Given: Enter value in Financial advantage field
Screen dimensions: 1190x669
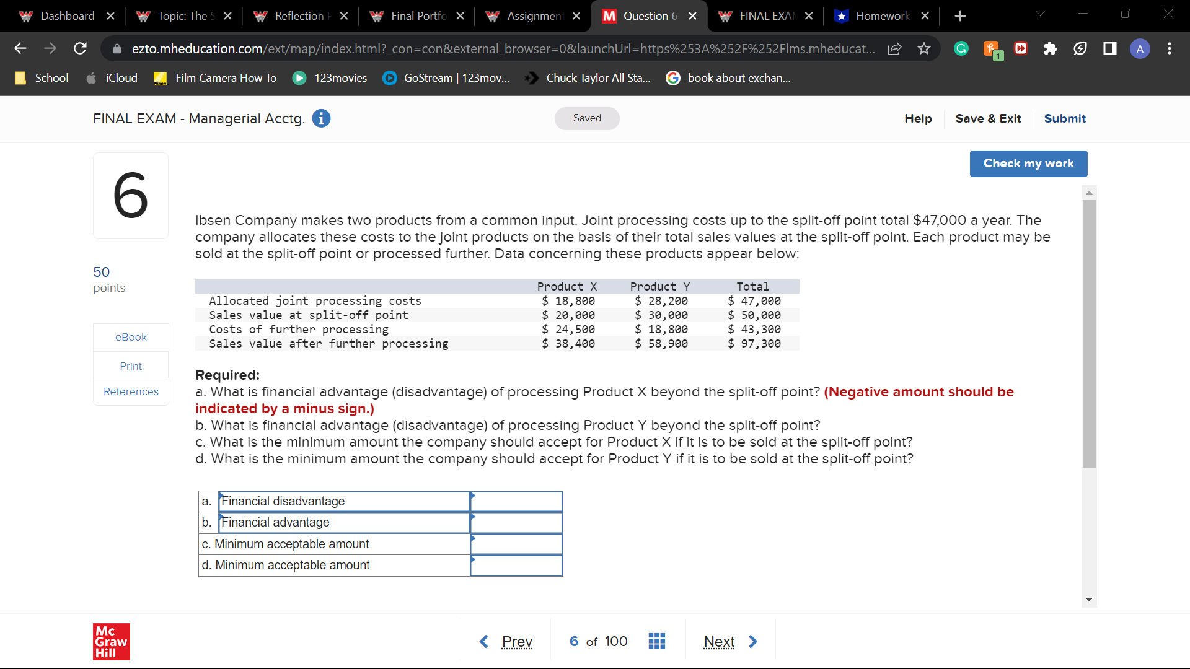Looking at the screenshot, I should (x=516, y=522).
